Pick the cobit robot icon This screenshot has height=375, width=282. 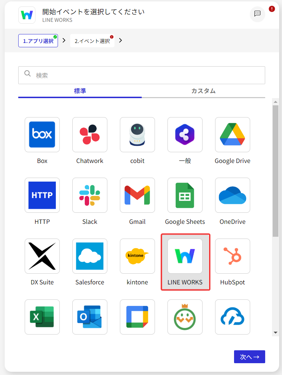137,135
